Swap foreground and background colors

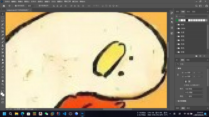(x=4, y=91)
